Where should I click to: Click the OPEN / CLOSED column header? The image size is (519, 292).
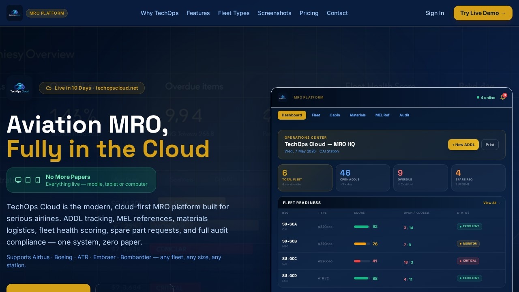(416, 213)
